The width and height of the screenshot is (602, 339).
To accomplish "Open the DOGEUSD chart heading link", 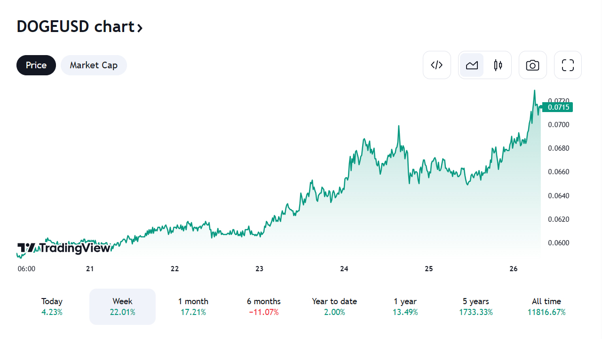I will [x=76, y=27].
